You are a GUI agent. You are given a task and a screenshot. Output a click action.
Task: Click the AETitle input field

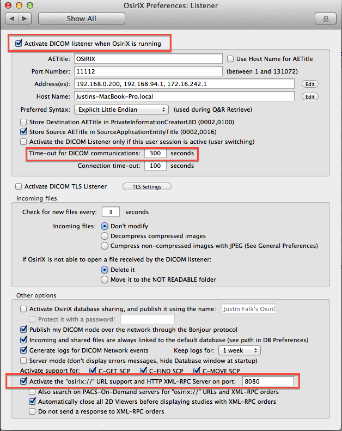[x=148, y=59]
